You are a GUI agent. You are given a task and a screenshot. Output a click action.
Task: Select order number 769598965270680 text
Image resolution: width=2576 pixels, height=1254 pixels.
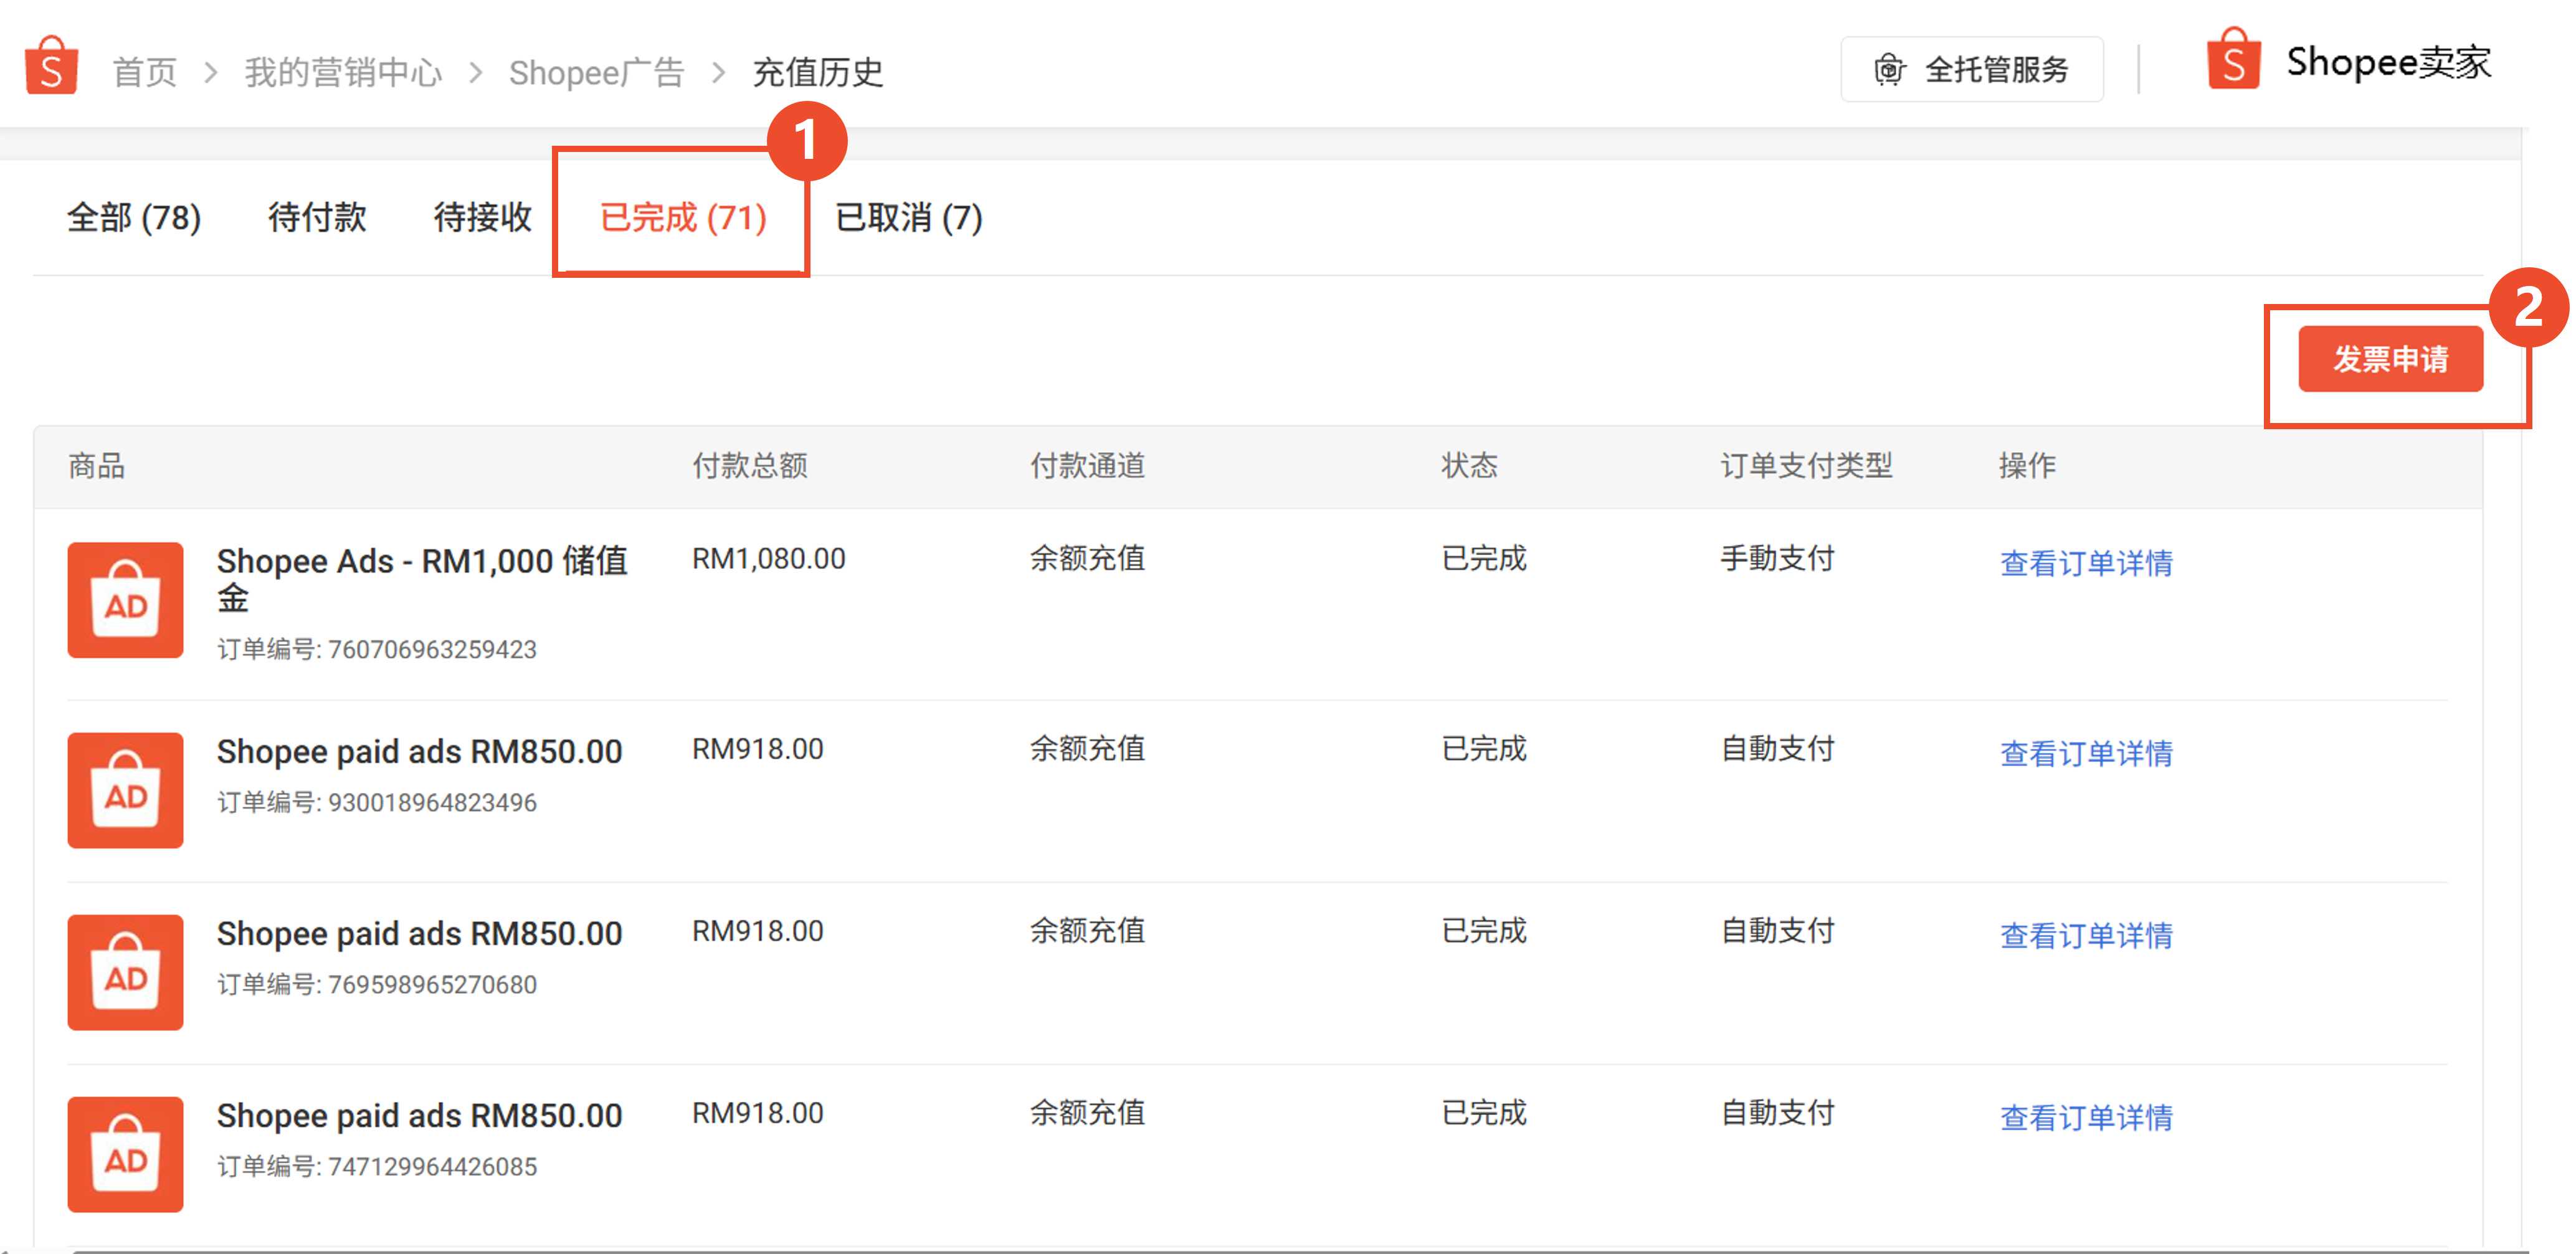[x=432, y=985]
